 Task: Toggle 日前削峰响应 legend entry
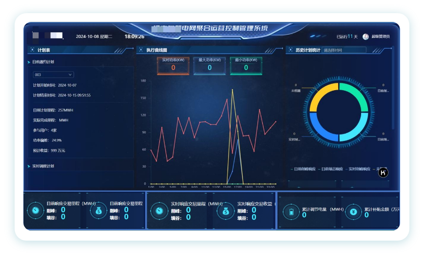pyautogui.click(x=303, y=169)
